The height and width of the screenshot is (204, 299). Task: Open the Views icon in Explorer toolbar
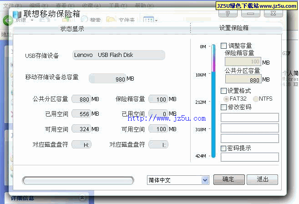click(x=148, y=20)
